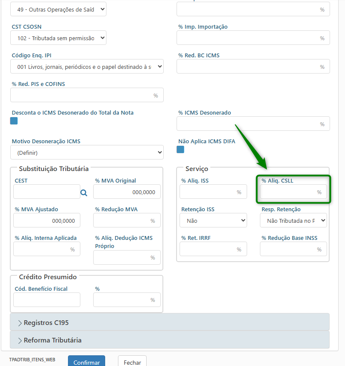Expand the Reforma Tributária section
The height and width of the screenshot is (366, 345).
click(170, 340)
